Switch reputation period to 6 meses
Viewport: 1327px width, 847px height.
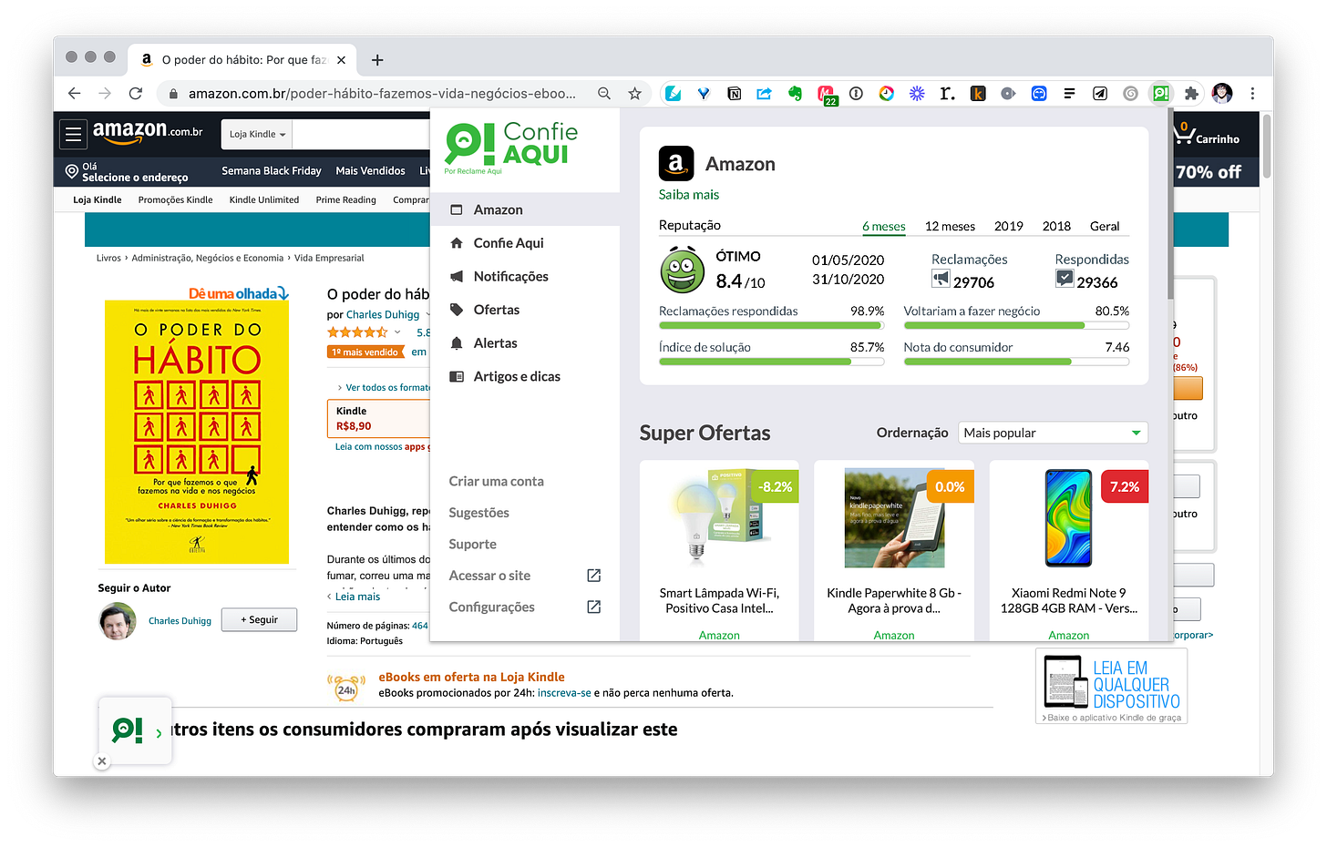point(883,227)
